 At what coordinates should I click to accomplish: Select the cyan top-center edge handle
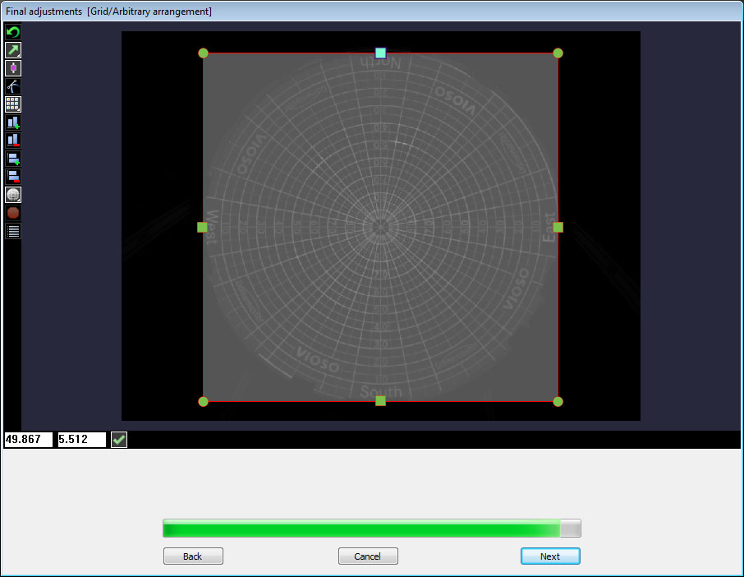pyautogui.click(x=380, y=53)
